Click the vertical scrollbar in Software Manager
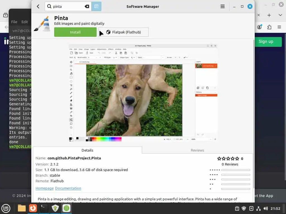This screenshot has height=214, width=286. point(254,114)
